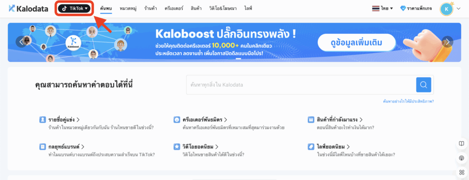Image resolution: width=469 pixels, height=180 pixels.
Task: Click the Kaloboost banner image
Action: (234, 42)
